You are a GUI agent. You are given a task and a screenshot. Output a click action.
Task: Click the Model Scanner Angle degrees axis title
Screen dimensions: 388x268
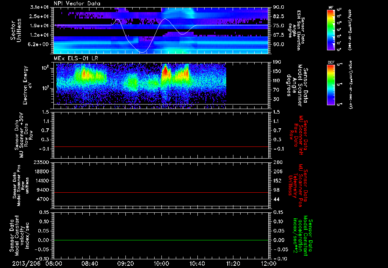coord(297,85)
